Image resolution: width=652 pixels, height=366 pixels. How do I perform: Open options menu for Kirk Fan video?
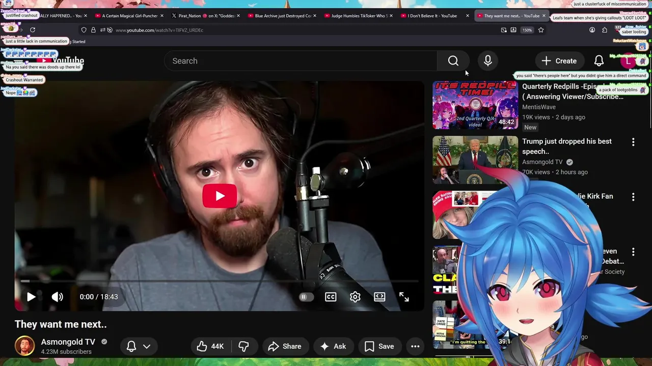[633, 197]
